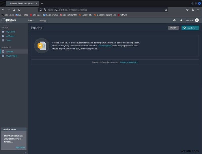The width and height of the screenshot is (202, 154).
Task: Switch to the Scans menu
Action: tap(31, 20)
